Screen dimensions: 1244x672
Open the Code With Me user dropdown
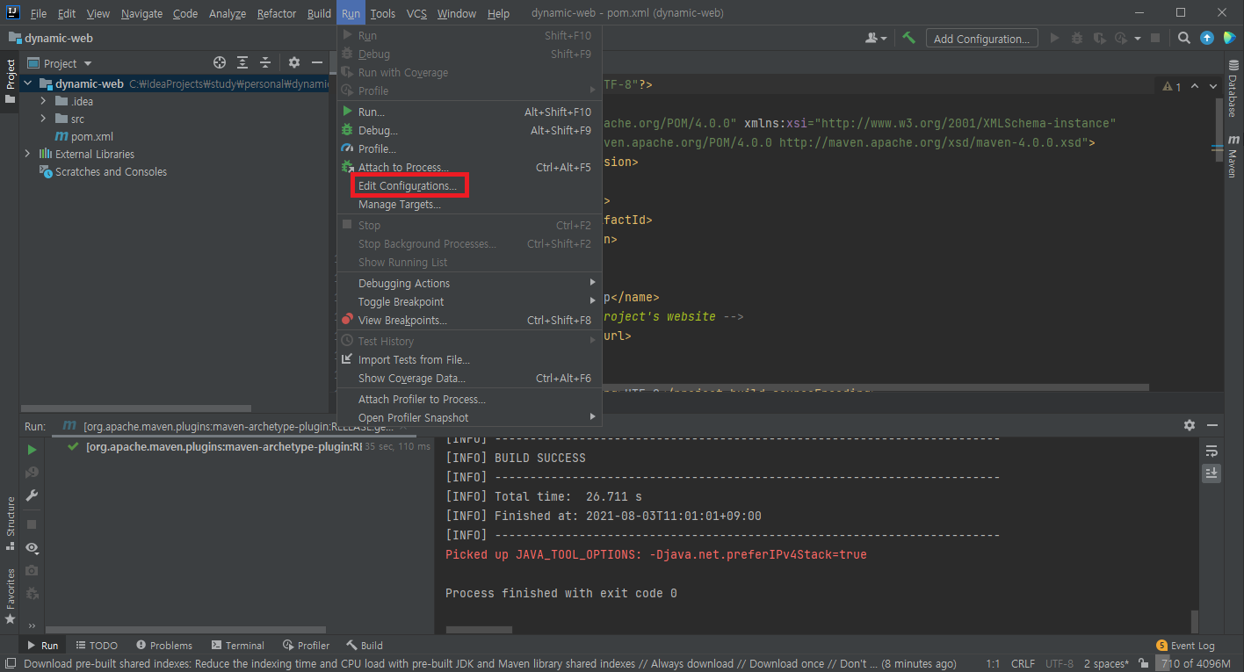(x=875, y=38)
